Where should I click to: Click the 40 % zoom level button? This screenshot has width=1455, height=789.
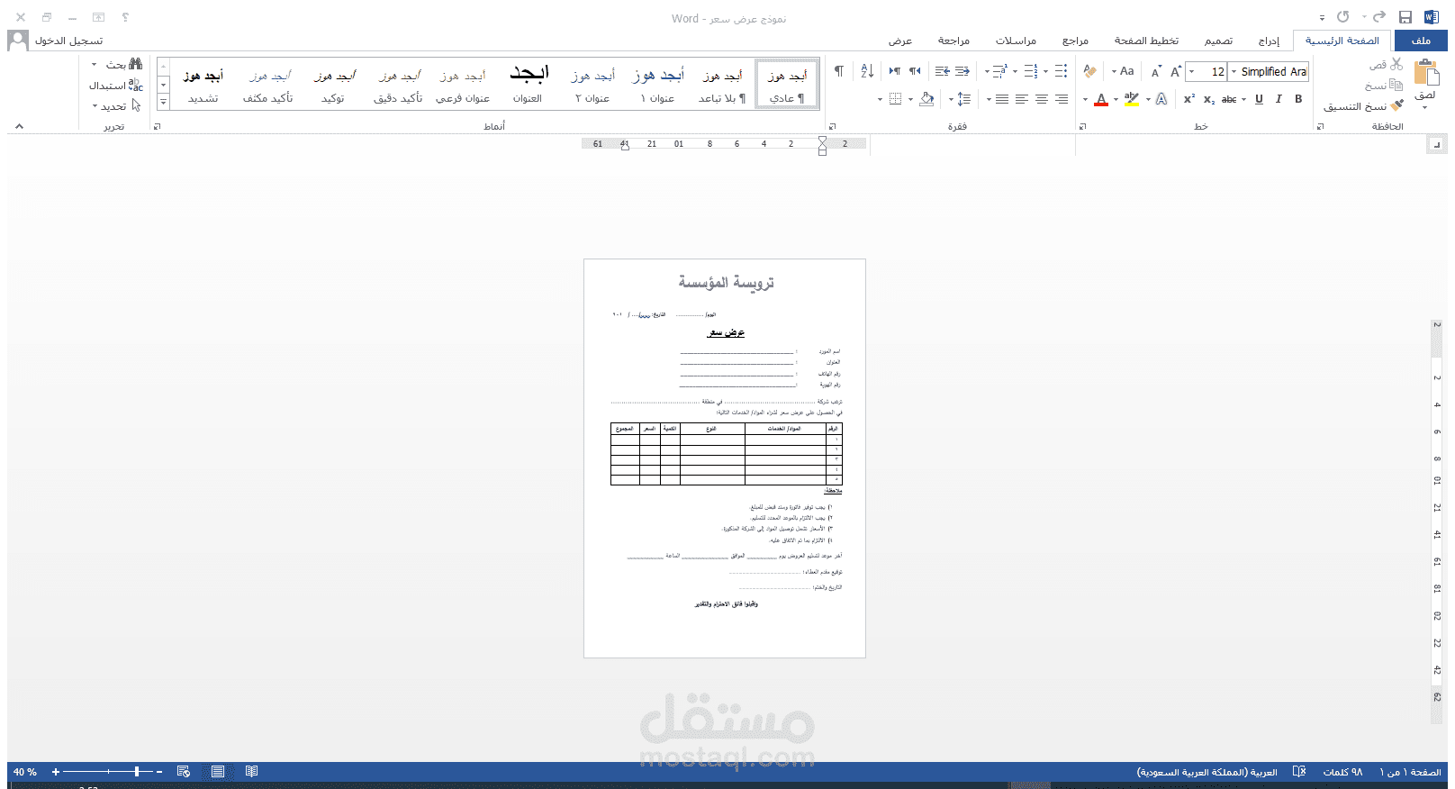point(25,772)
